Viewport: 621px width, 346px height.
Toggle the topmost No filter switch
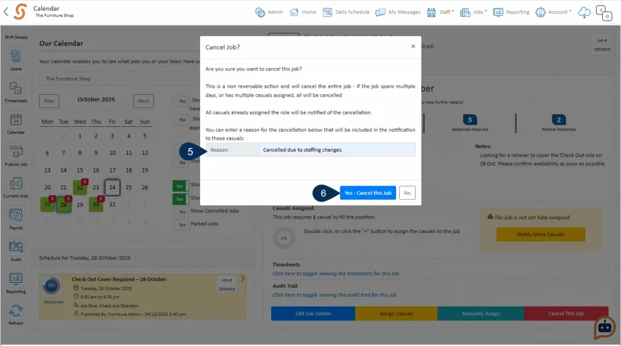pos(181,101)
